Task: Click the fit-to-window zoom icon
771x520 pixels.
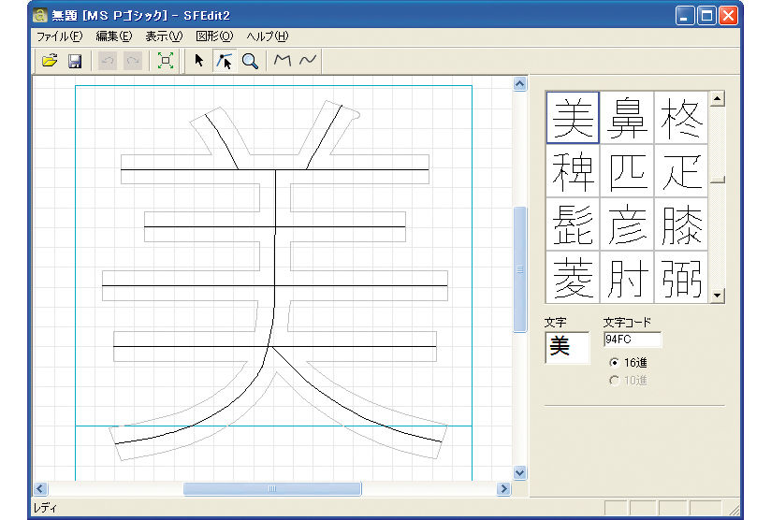Action: (x=166, y=61)
